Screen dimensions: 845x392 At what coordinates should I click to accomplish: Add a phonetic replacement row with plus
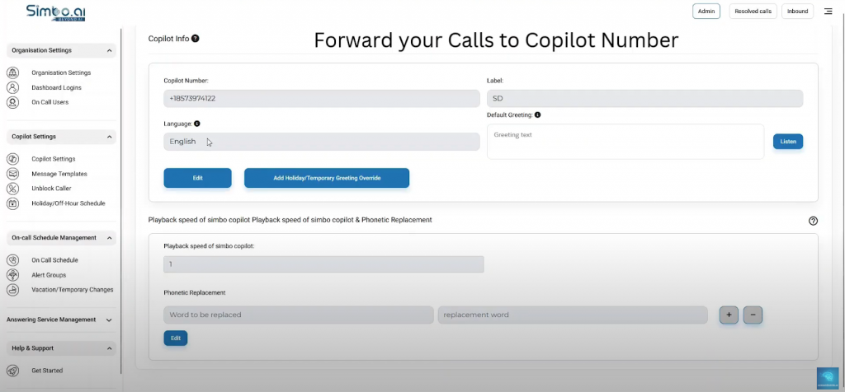click(729, 315)
